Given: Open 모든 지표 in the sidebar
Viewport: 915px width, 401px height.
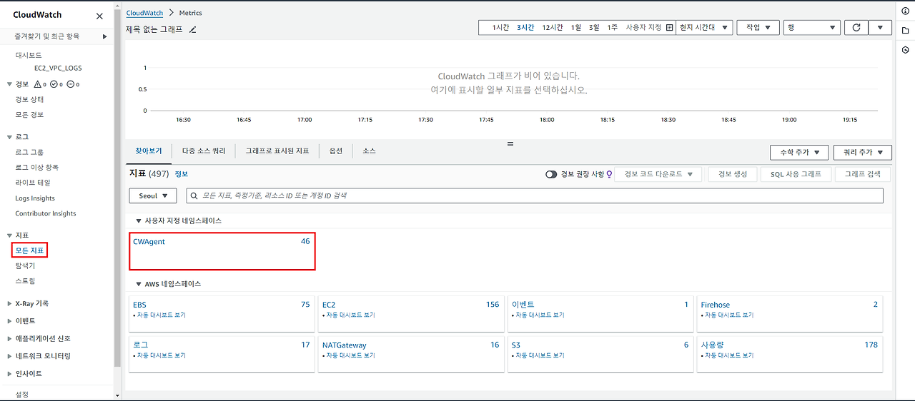Looking at the screenshot, I should (x=30, y=250).
